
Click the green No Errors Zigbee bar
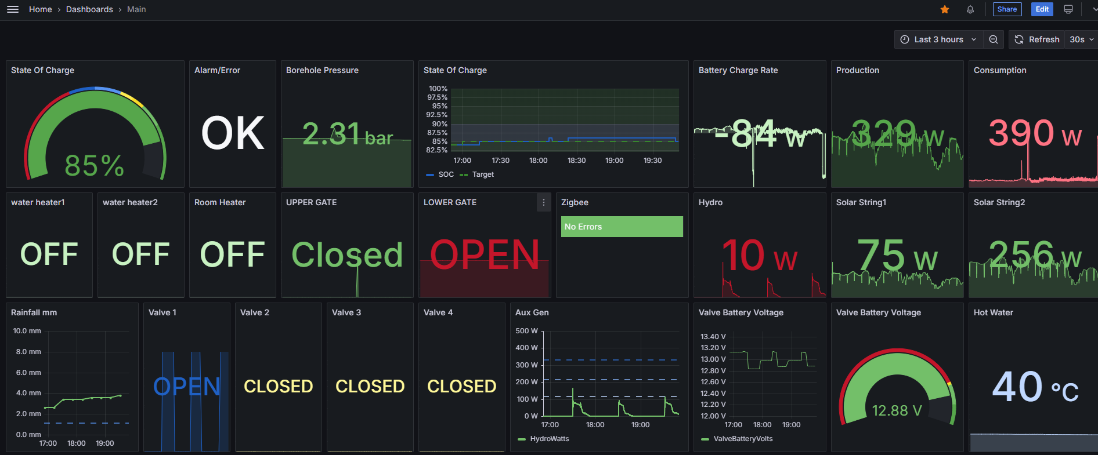click(x=622, y=227)
